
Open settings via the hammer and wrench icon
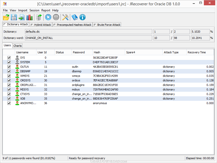pos(65,17)
